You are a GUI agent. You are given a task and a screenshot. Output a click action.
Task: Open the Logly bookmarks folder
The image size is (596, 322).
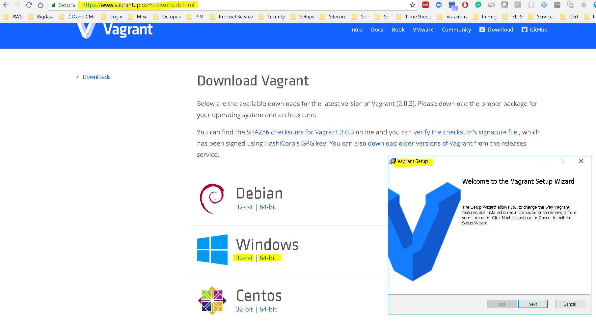click(x=112, y=17)
